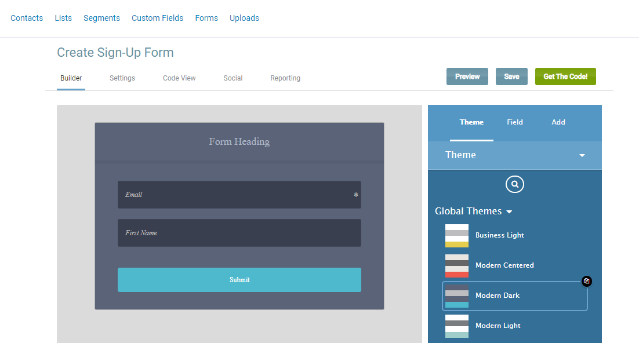Screen dimensions: 639x343
Task: Open the Social tab
Action: pos(233,78)
